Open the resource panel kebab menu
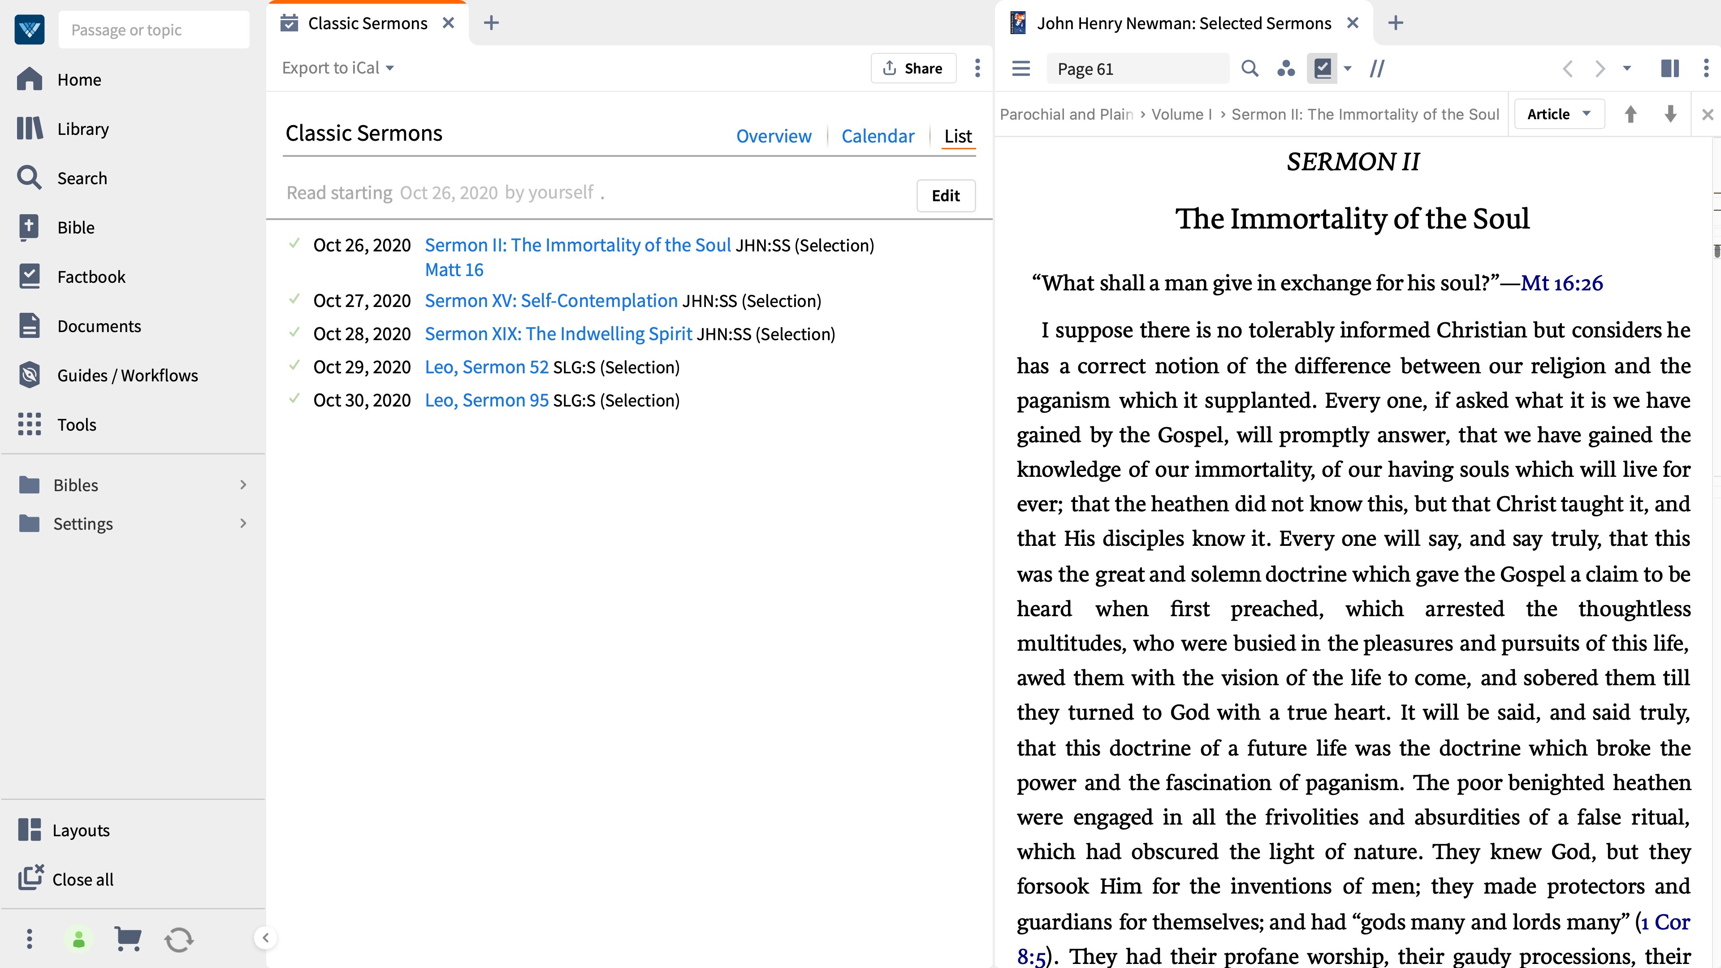This screenshot has height=968, width=1721. tap(1706, 68)
